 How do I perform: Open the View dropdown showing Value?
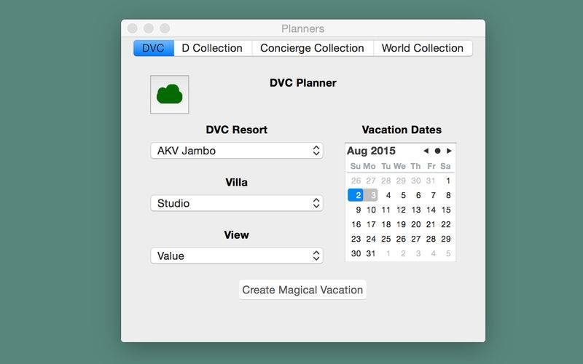click(x=237, y=256)
